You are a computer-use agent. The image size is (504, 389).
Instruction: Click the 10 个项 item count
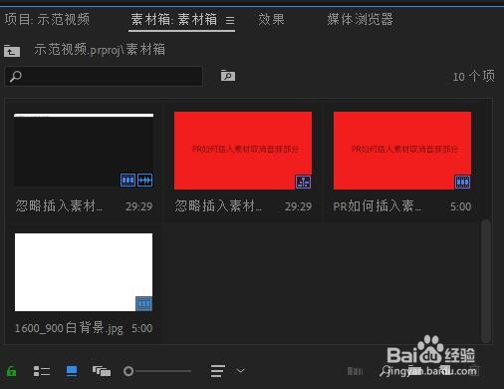(x=474, y=77)
